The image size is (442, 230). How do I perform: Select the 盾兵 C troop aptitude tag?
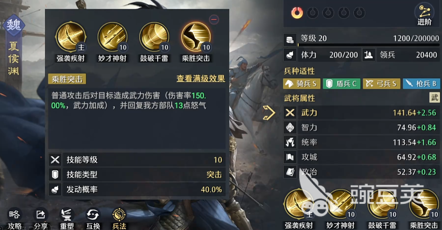pos(342,84)
